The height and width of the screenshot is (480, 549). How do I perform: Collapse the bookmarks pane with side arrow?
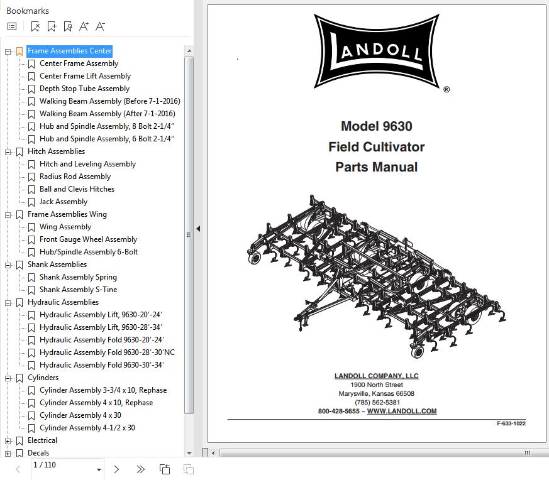(198, 229)
